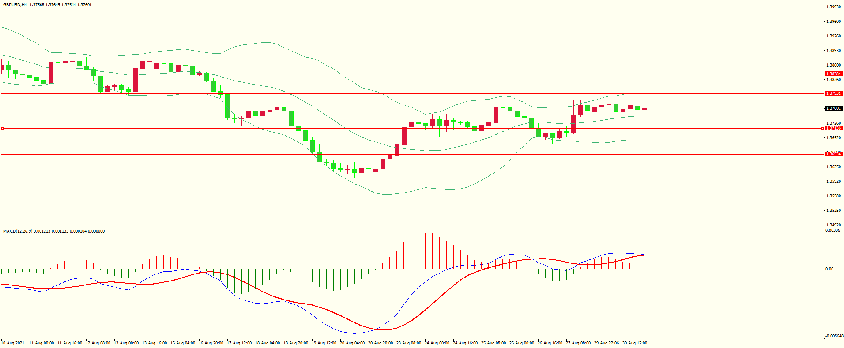844x348 pixels.
Task: Click the 20 Aug 20:00 time label
Action: [381, 343]
